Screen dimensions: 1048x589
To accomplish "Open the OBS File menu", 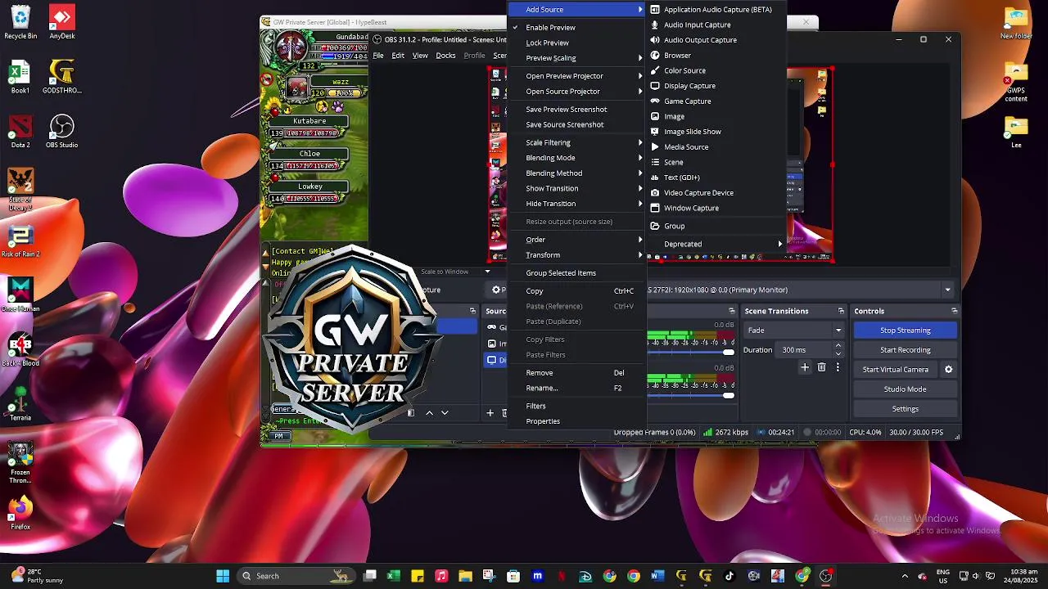I will (378, 56).
